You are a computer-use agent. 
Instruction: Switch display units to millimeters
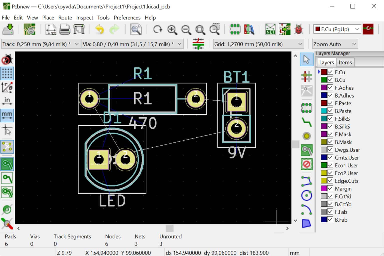point(7,115)
